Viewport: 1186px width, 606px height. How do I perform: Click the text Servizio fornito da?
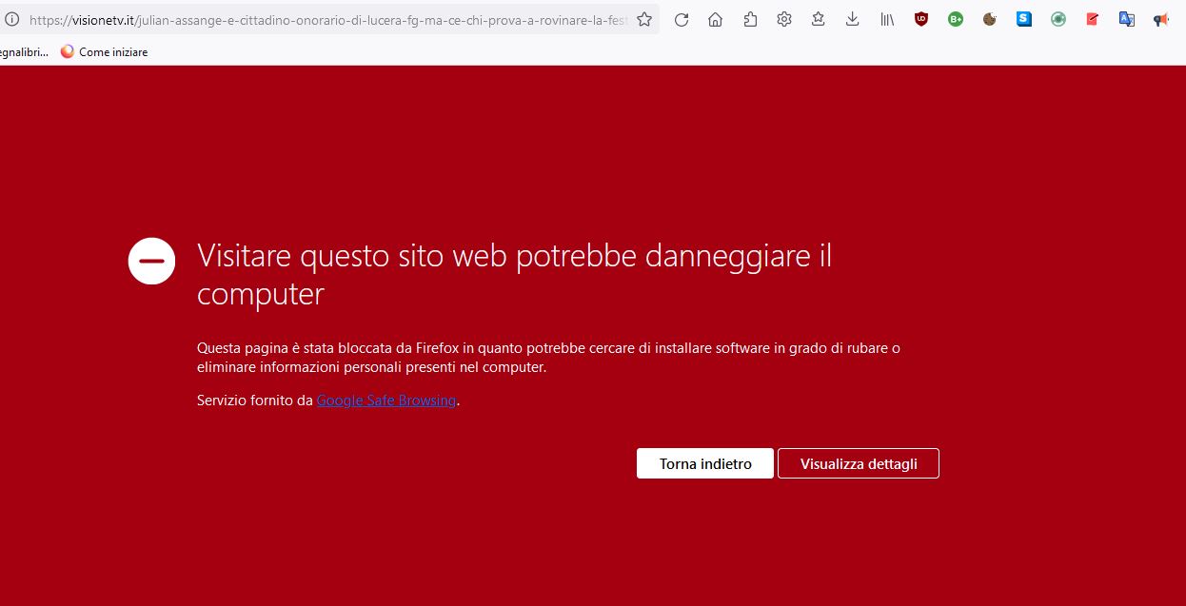click(255, 401)
